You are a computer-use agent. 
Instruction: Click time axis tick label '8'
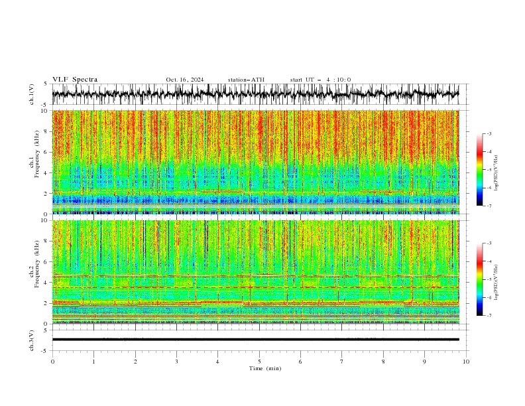(383, 362)
